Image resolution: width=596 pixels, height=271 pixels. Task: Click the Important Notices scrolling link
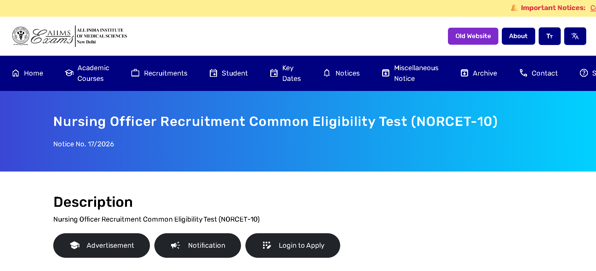pos(593,8)
